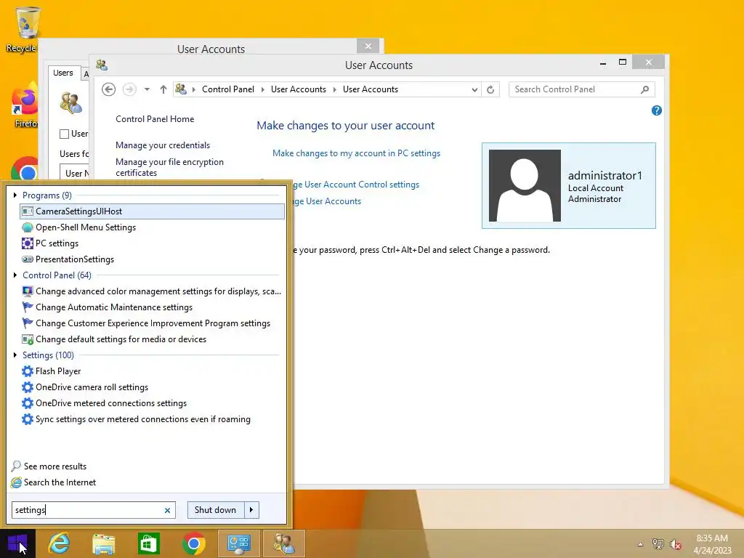Open Make changes to my account in PC settings
Viewport: 744px width, 558px height.
[356, 153]
